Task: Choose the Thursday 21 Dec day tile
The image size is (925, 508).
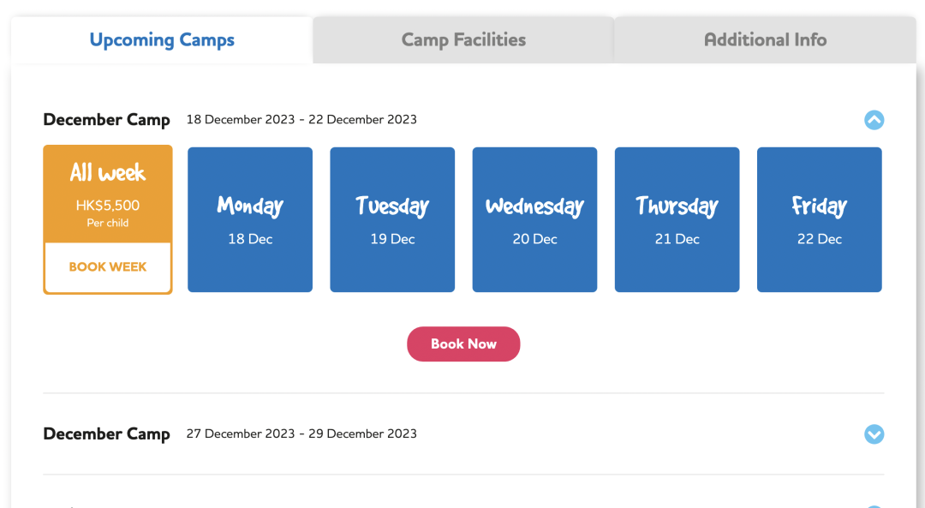Action: click(x=677, y=219)
